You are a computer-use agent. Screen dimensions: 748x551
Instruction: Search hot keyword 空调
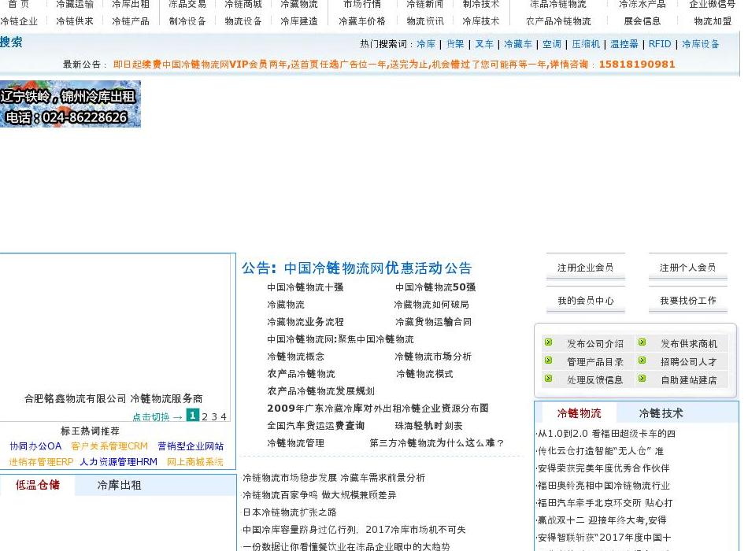[552, 44]
